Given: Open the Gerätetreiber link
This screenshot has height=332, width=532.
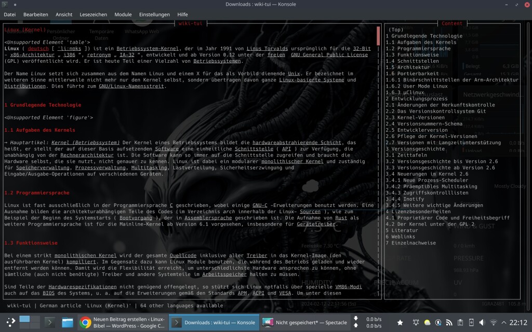Looking at the screenshot, I should click(316, 224).
